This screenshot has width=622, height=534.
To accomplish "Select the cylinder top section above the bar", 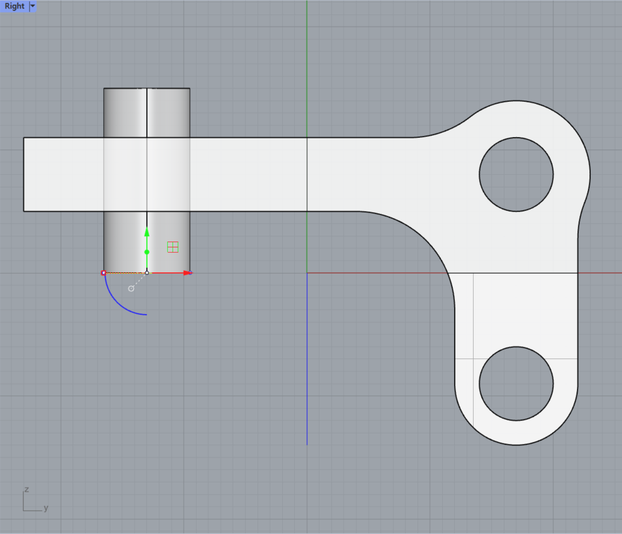I will click(147, 113).
